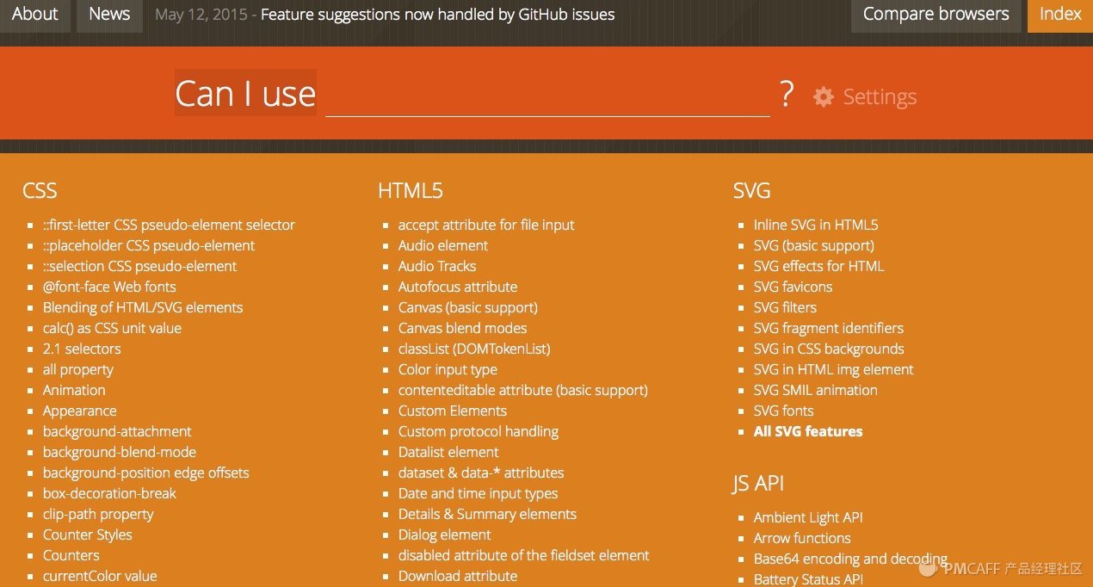Viewport: 1093px width, 587px height.
Task: Open 'SVG filters' feature details
Action: [786, 307]
